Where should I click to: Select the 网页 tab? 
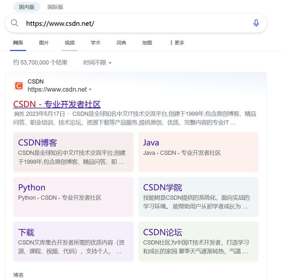click(18, 43)
